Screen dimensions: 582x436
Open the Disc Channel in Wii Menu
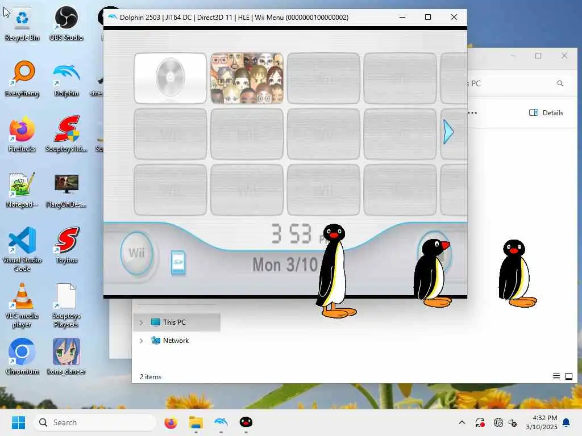click(171, 78)
